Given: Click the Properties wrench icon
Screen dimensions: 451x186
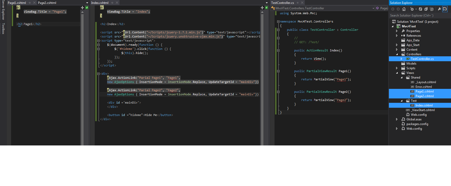Looking at the screenshot, I should [x=439, y=9].
